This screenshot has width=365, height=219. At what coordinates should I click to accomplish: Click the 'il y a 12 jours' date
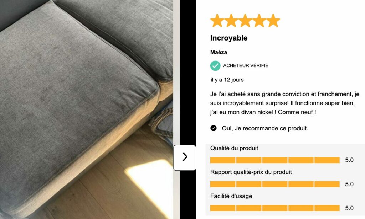click(x=227, y=80)
